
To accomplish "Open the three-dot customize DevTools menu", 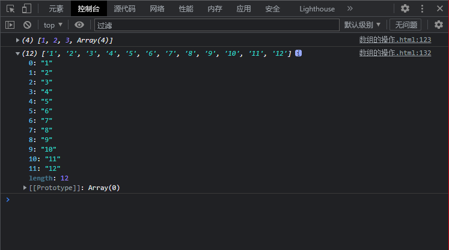I will pyautogui.click(x=422, y=8).
